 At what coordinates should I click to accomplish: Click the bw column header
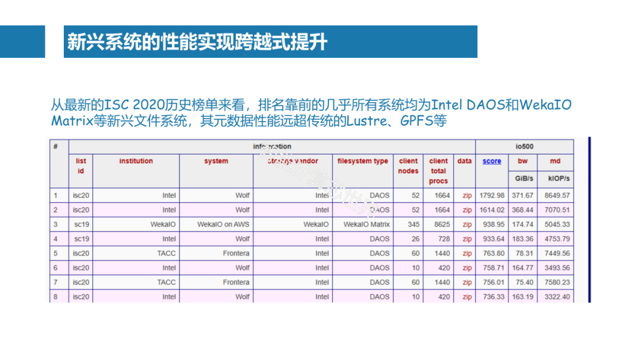522,161
